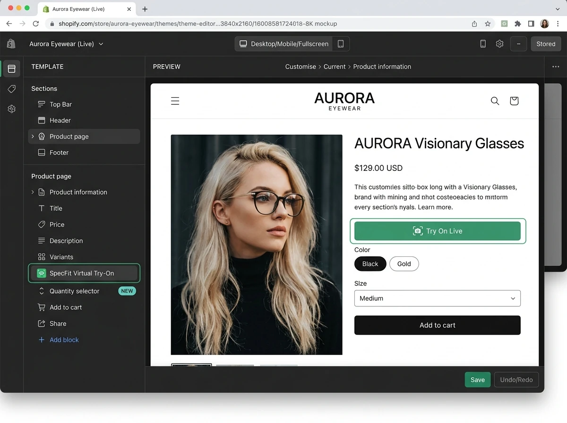Expand the Product page section chevron
The height and width of the screenshot is (423, 567).
coord(33,136)
